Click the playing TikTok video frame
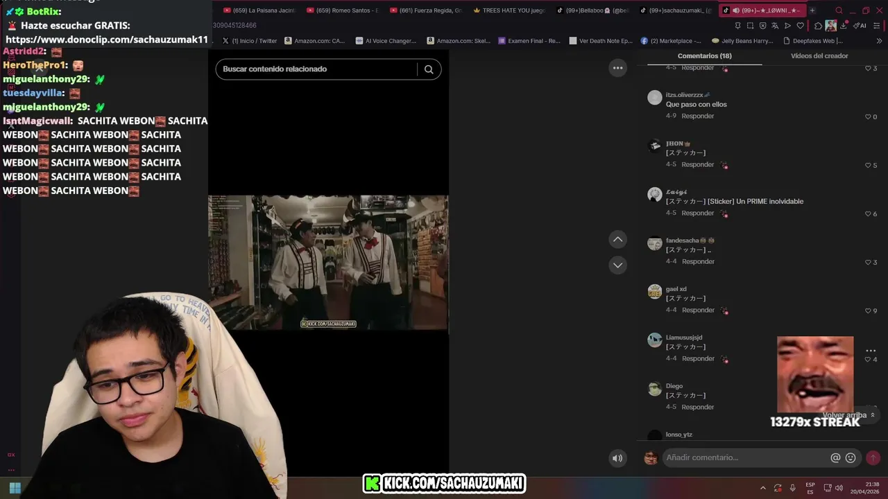The width and height of the screenshot is (888, 499). [328, 262]
